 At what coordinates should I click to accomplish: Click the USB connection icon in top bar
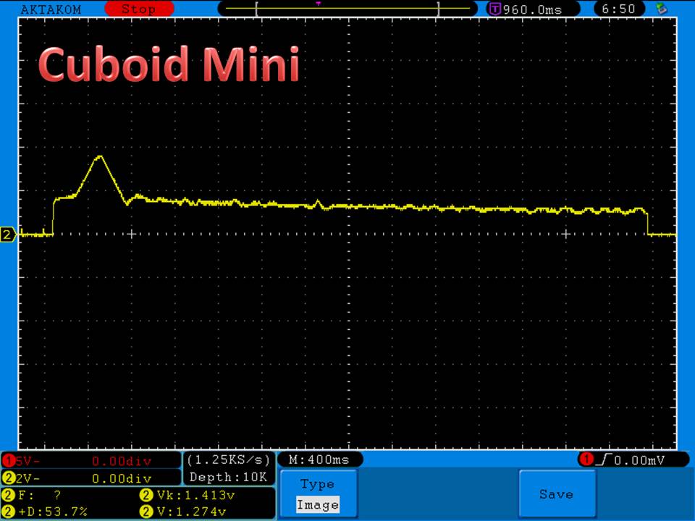coord(660,9)
